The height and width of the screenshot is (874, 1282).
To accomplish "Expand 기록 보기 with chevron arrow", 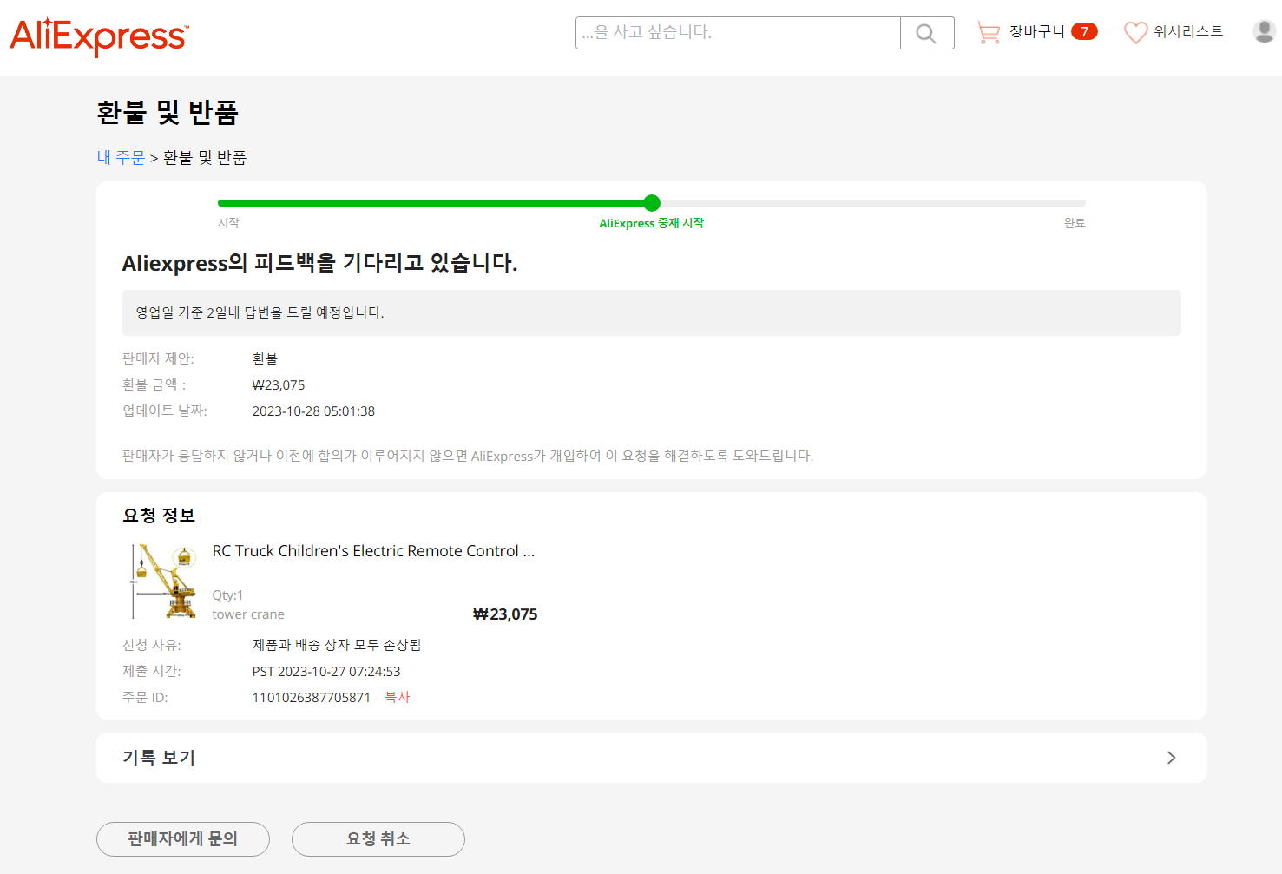I will (x=1171, y=758).
